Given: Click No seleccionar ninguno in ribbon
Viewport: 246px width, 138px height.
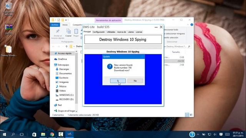Looking at the screenshot, I should click(174, 34).
